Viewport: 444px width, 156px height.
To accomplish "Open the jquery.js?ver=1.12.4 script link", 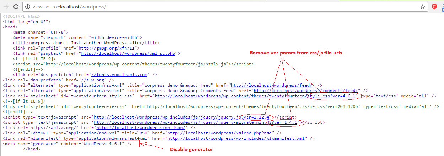I will click(x=182, y=117).
